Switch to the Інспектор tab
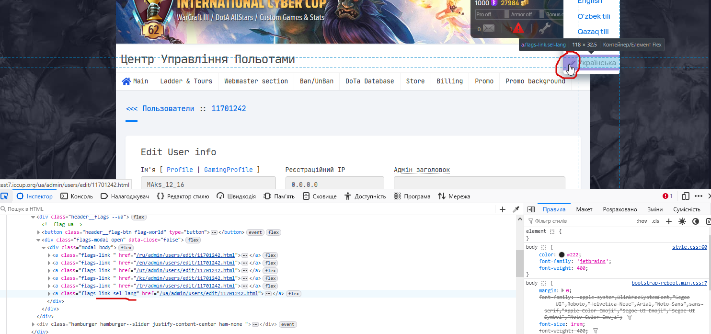711x334 pixels. point(34,196)
